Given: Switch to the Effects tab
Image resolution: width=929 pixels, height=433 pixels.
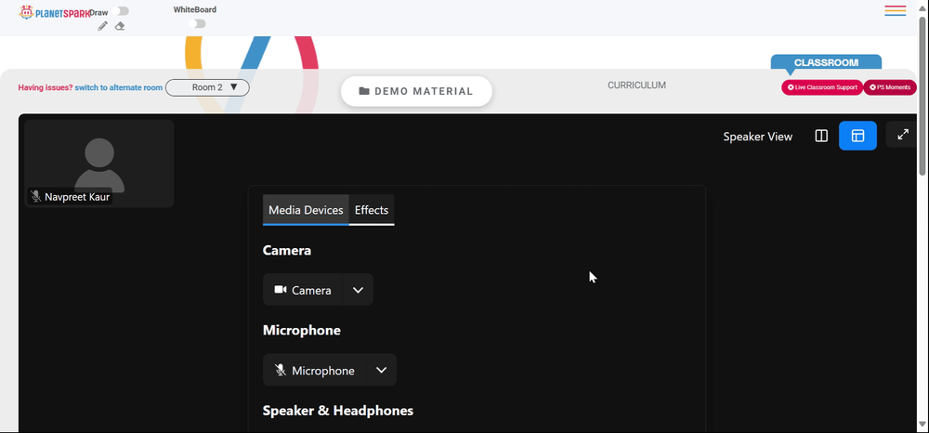Looking at the screenshot, I should pos(372,210).
